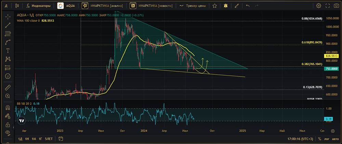Viewport: 342px width, 144px height.
Task: Activate the zoom-in magnifier tool
Action: [8, 96]
